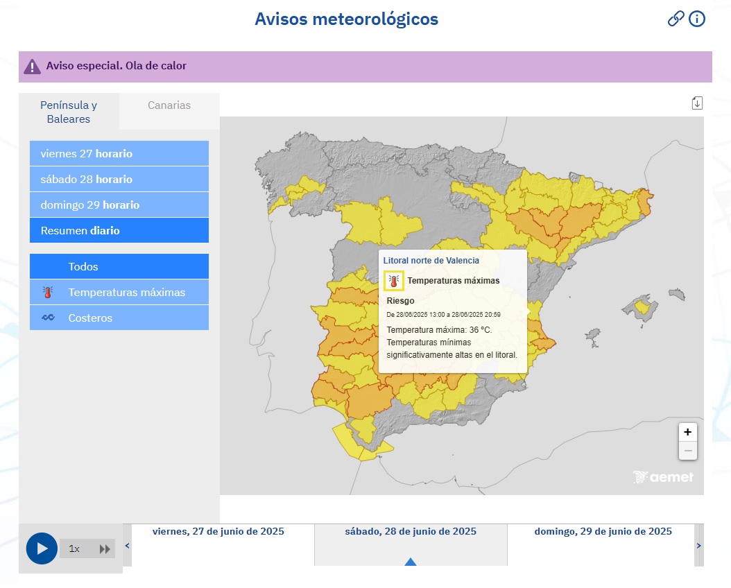
Task: Open the Ola de calor special warning
Action: pos(117,67)
